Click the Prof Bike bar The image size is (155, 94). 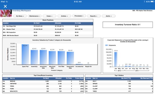pos(61,58)
